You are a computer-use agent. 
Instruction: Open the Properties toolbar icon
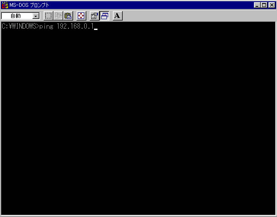point(94,16)
